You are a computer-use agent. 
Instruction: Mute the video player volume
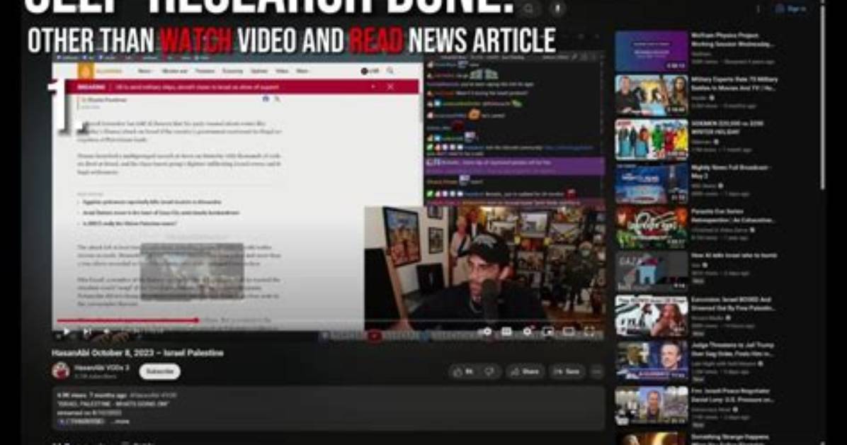pyautogui.click(x=107, y=332)
